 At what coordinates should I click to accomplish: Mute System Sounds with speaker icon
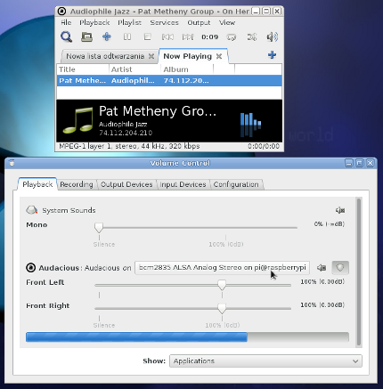(340, 210)
